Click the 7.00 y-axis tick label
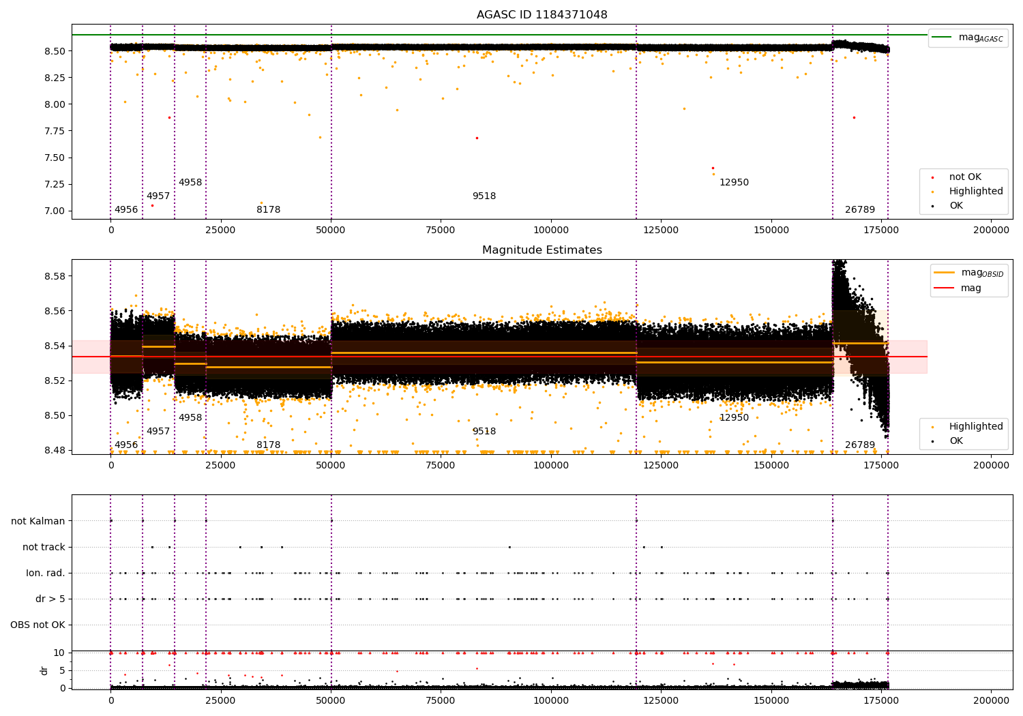The image size is (1023, 716). [56, 211]
